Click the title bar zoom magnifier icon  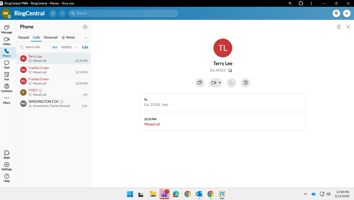(290, 3)
